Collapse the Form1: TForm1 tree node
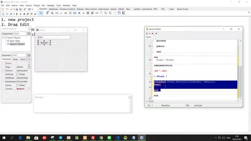The width and height of the screenshot is (251, 141). pyautogui.click(x=3, y=38)
